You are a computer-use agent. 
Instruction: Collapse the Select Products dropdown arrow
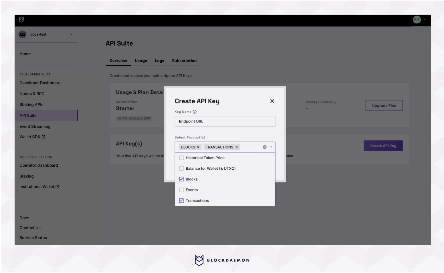(x=271, y=147)
